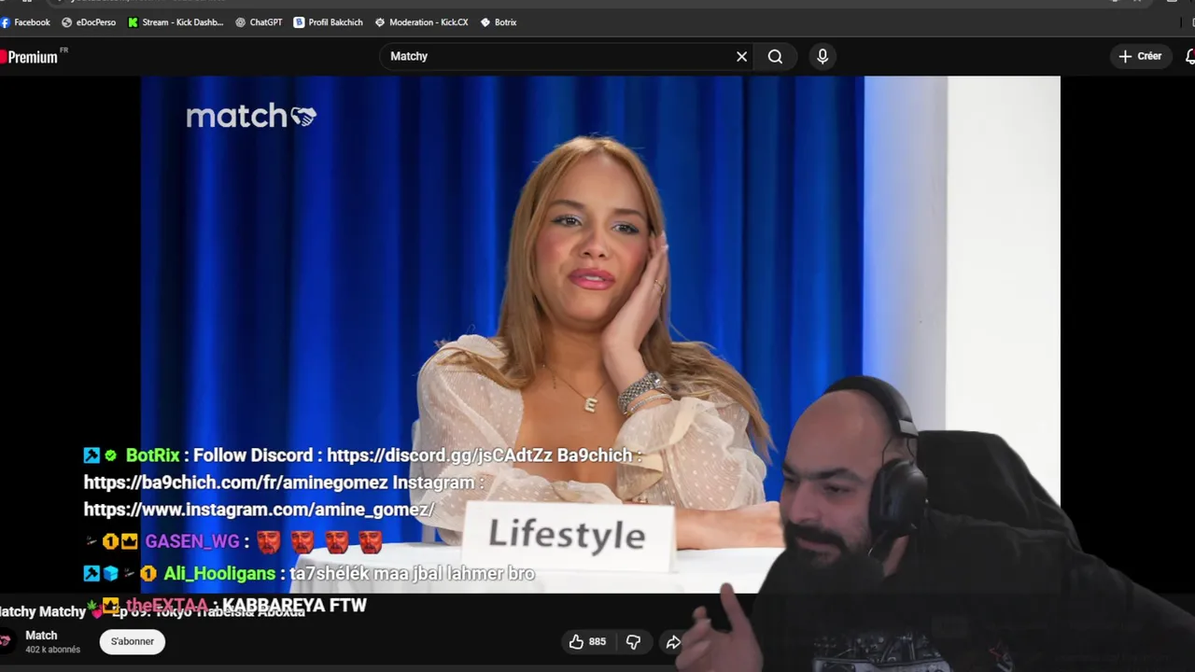Image resolution: width=1195 pixels, height=672 pixels.
Task: Click the Ali_Hooligans username in chat
Action: 219,573
